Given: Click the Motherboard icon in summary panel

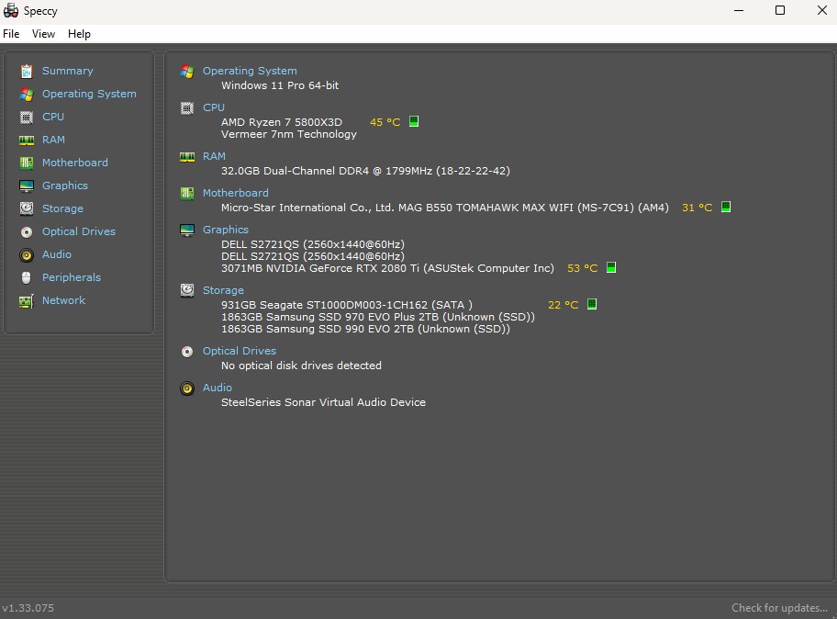Looking at the screenshot, I should click(x=187, y=193).
